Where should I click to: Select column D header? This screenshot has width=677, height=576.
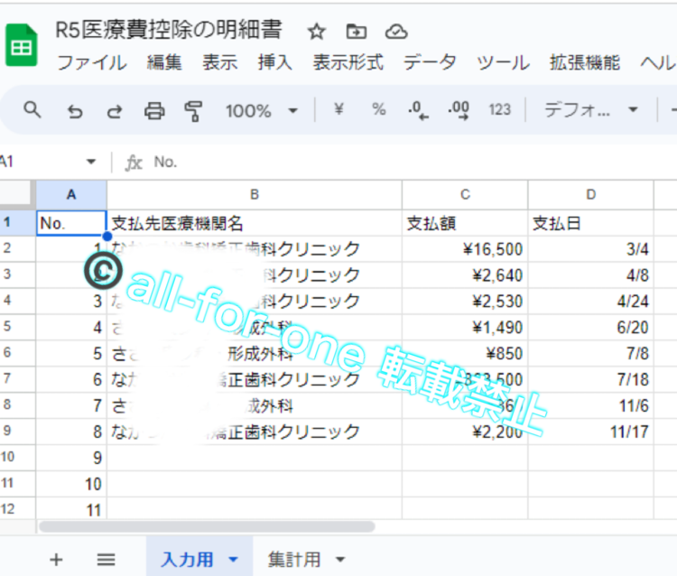tap(590, 195)
